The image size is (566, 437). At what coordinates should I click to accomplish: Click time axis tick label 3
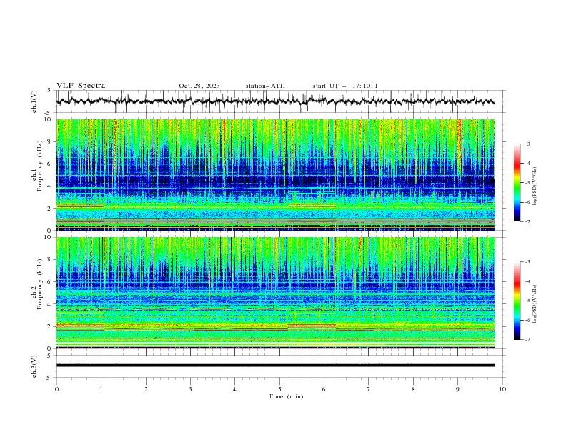tap(190, 389)
